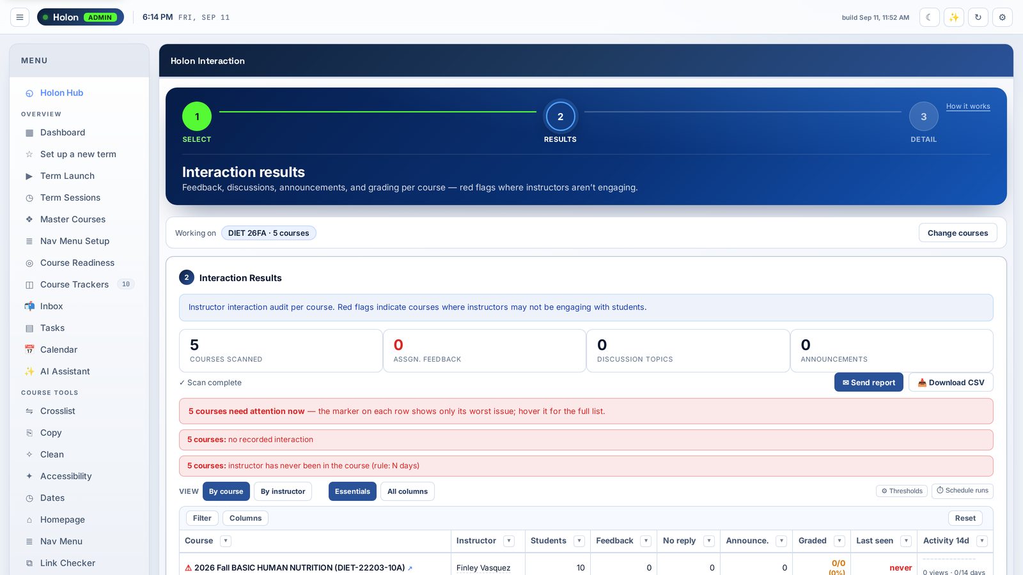Click the Course Readiness icon
Viewport: 1023px width, 575px height.
29,263
